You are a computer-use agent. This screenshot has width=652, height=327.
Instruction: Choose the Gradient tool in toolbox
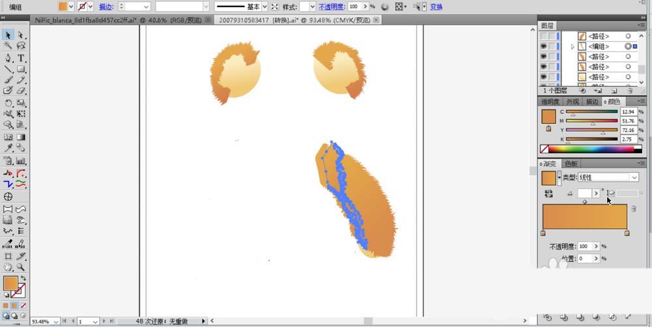[x=21, y=137]
